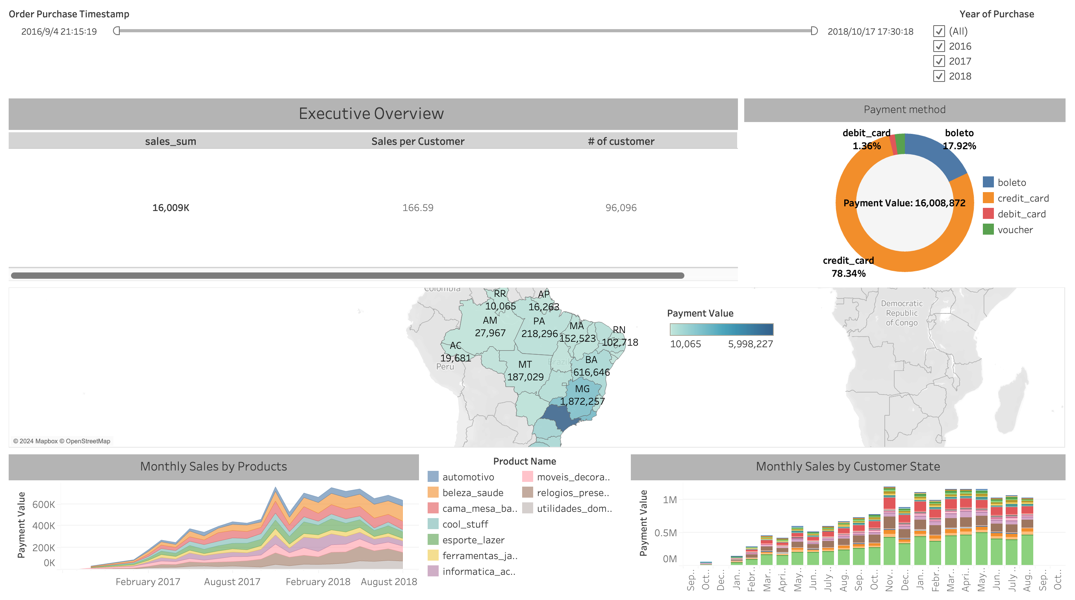Viewport: 1075px width, 600px height.
Task: Click the Sales per Customer header
Action: click(x=417, y=141)
